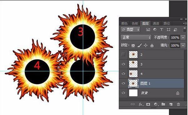
Task: Delete layer with trash icon
Action: 178,104
